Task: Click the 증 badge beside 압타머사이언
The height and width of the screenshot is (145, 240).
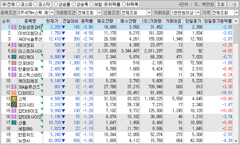Action: click(x=14, y=116)
